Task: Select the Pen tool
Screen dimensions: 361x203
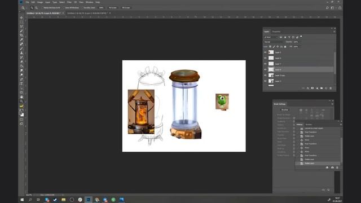Action: [21, 79]
